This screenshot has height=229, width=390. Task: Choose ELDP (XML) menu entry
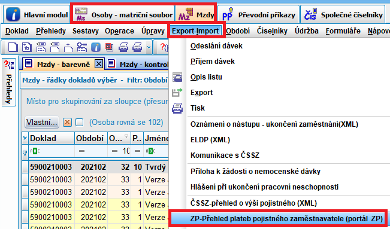210,139
